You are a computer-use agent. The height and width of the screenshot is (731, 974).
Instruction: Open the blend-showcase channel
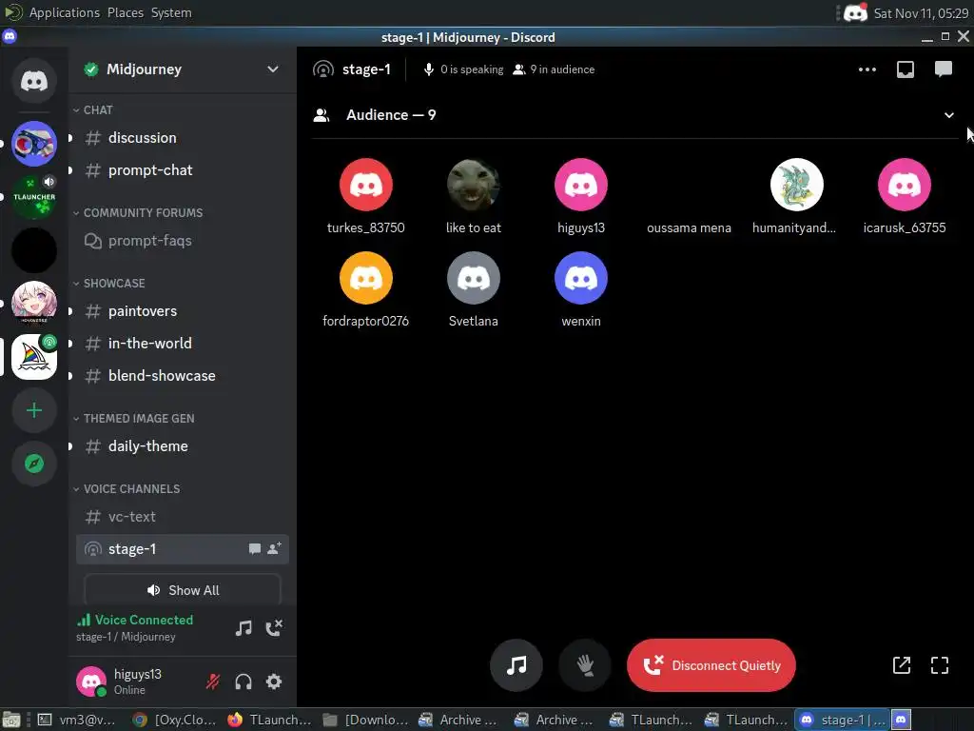[183, 375]
